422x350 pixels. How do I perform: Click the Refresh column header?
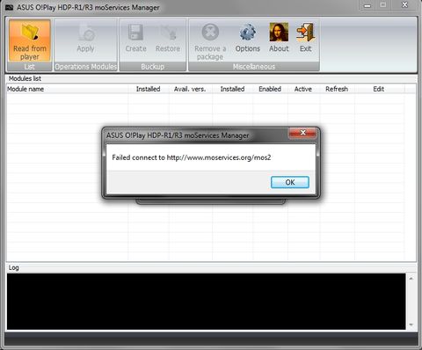point(337,89)
